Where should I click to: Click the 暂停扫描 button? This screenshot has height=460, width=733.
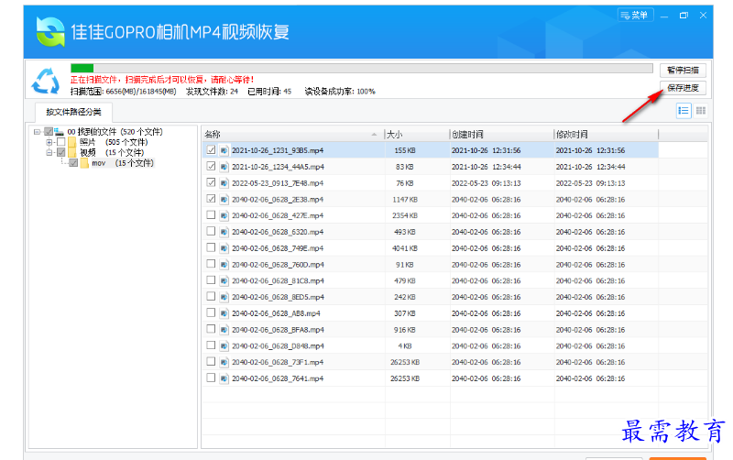[x=683, y=71]
